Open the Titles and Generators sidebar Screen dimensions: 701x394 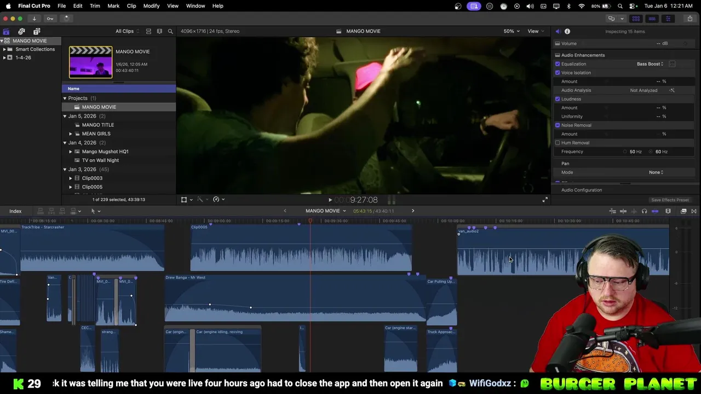pyautogui.click(x=37, y=31)
